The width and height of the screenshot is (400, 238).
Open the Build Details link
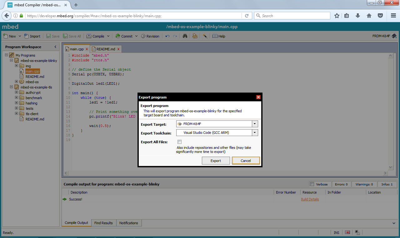(x=310, y=199)
